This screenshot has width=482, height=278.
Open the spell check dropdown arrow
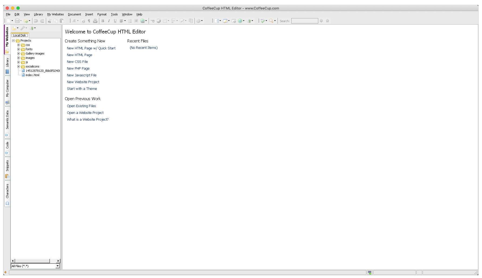266,21
